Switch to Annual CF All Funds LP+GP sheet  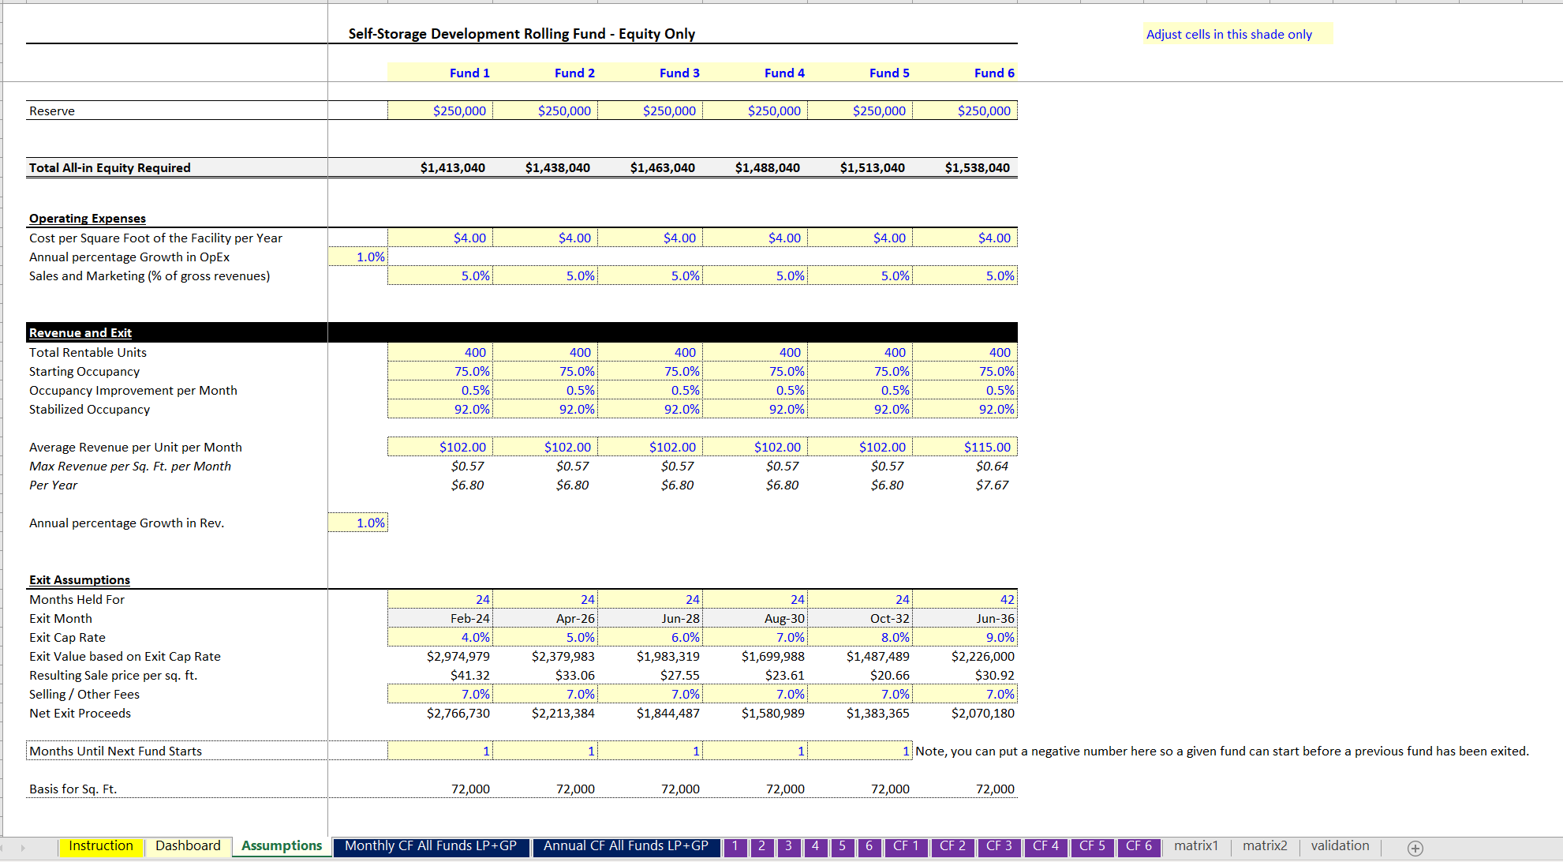[626, 845]
